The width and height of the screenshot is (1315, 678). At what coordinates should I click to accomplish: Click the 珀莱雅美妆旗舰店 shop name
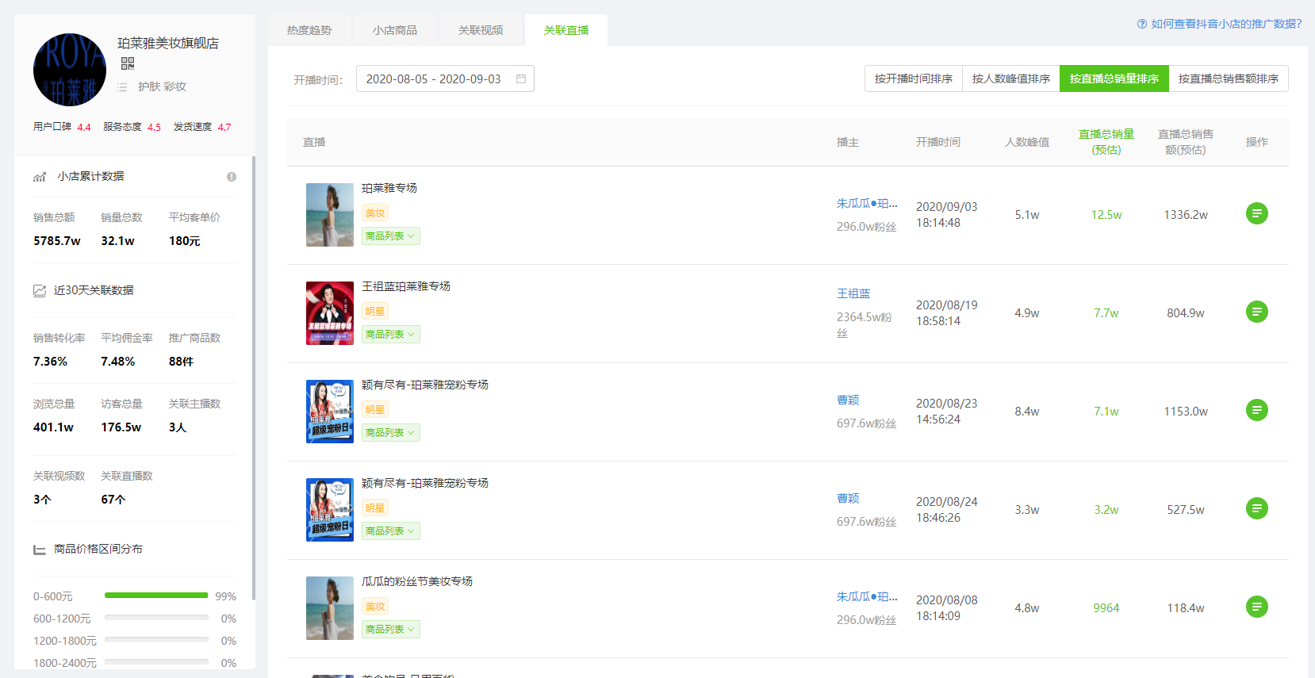(168, 43)
